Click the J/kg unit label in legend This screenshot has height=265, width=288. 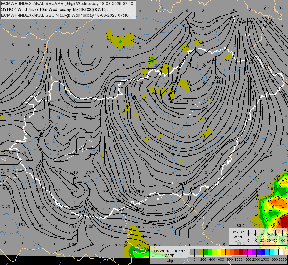click(x=169, y=261)
